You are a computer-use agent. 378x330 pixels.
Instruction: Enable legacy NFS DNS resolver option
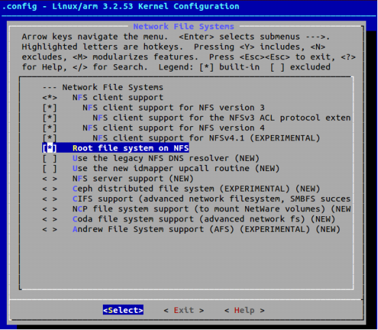point(50,158)
